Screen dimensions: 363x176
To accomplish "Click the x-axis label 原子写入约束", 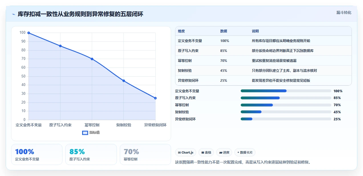I will (x=60, y=125).
